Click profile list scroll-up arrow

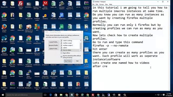pos(81,40)
